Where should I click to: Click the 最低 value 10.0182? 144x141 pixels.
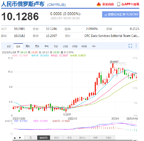(x=19, y=36)
